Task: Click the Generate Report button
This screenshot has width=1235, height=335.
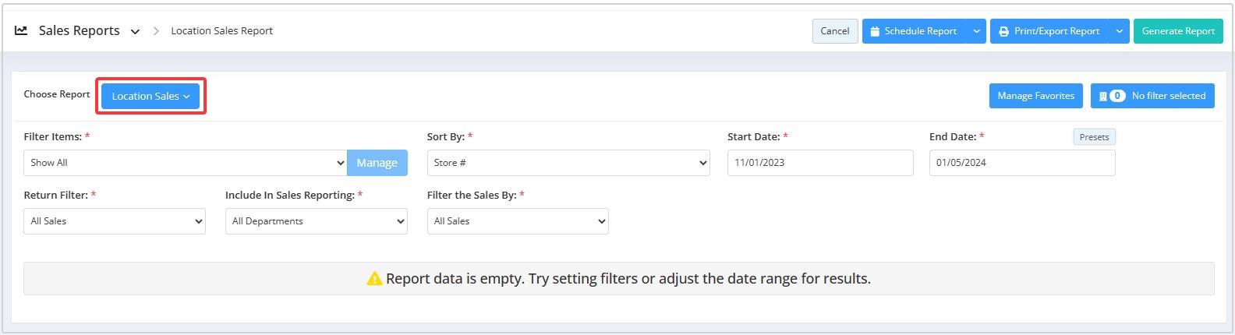Action: coord(1178,31)
